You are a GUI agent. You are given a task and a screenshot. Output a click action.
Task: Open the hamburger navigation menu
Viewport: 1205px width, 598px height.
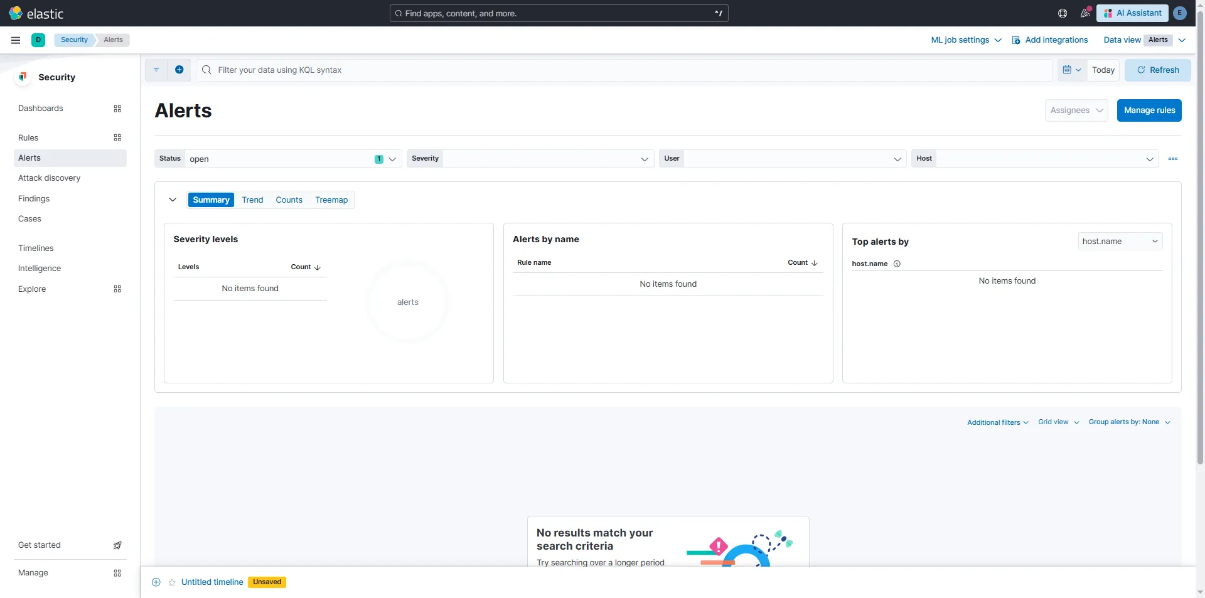click(16, 40)
